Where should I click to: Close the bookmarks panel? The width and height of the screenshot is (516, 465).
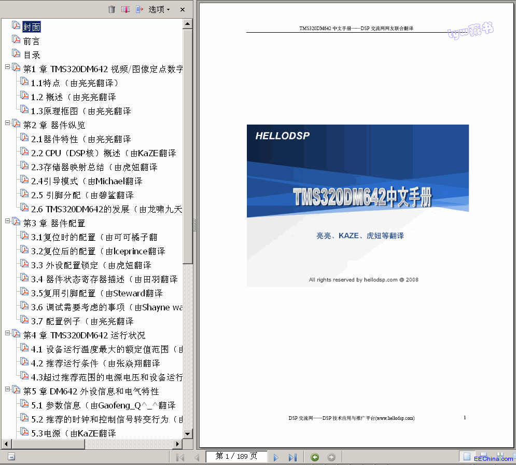click(x=183, y=9)
